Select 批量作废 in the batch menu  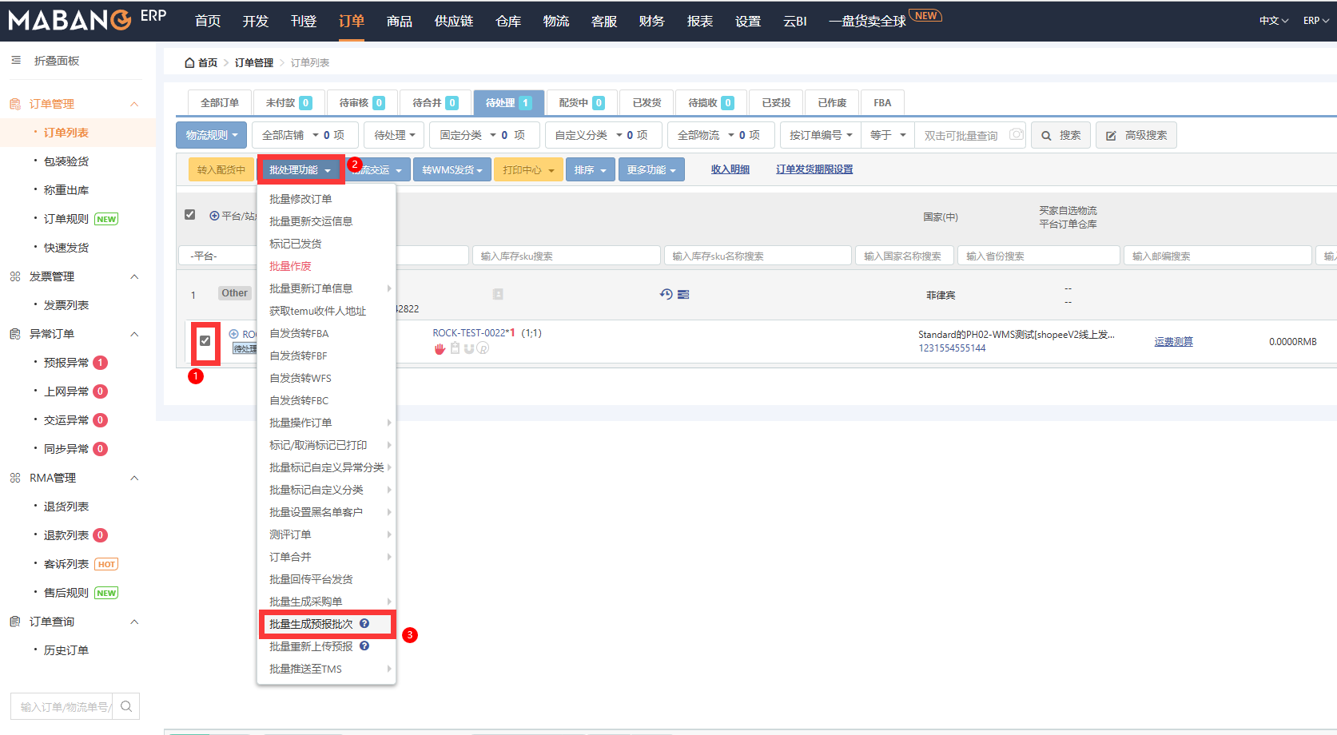(x=290, y=266)
